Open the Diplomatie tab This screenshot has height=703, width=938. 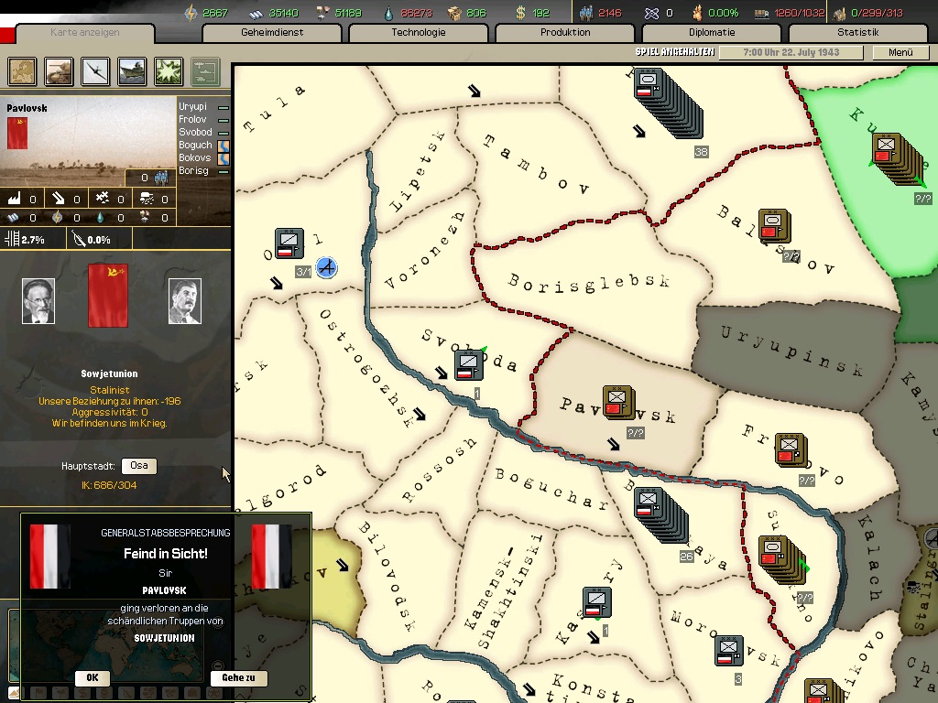712,32
